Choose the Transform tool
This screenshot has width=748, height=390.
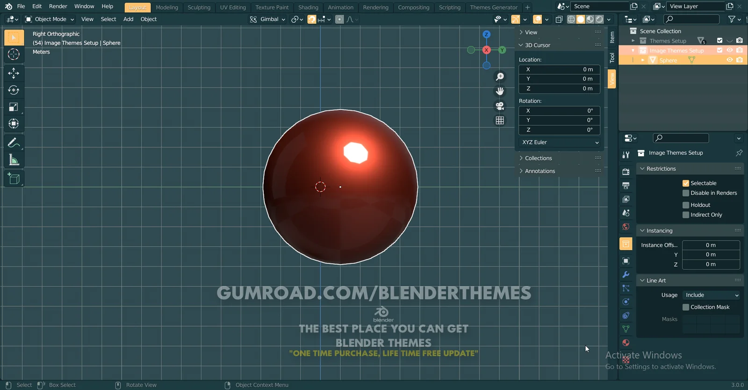pyautogui.click(x=14, y=124)
